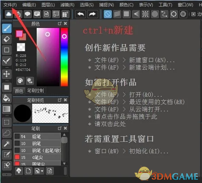This screenshot has height=183, width=202.
Task: Click the brush list scroll up arrow
Action: [x=64, y=135]
